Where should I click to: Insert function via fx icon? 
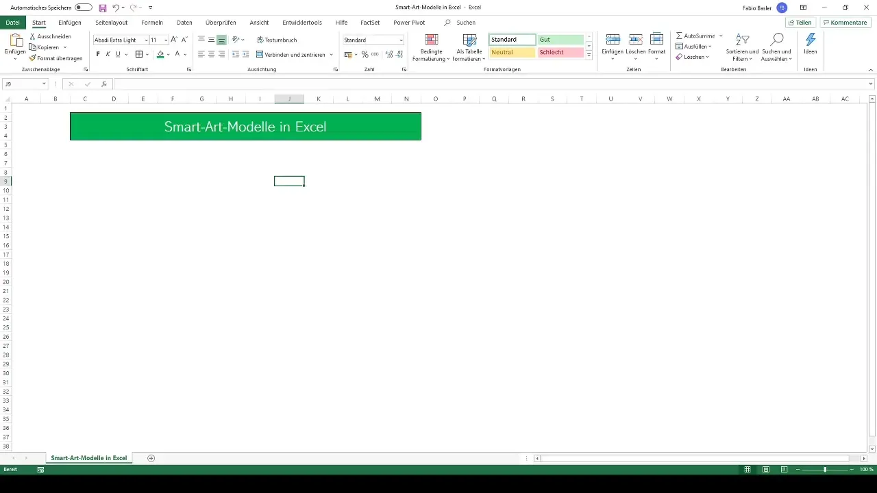(x=104, y=84)
